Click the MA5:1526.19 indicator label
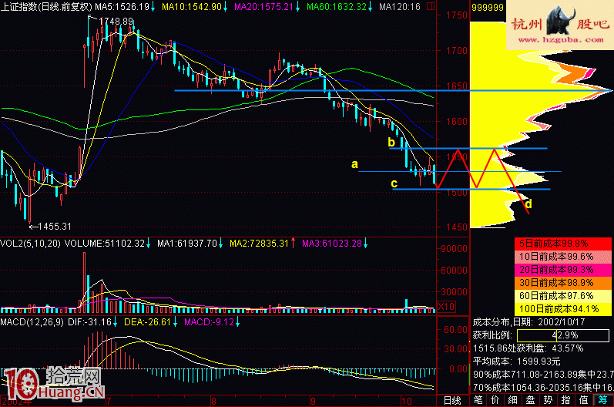The image size is (614, 407). click(x=125, y=7)
